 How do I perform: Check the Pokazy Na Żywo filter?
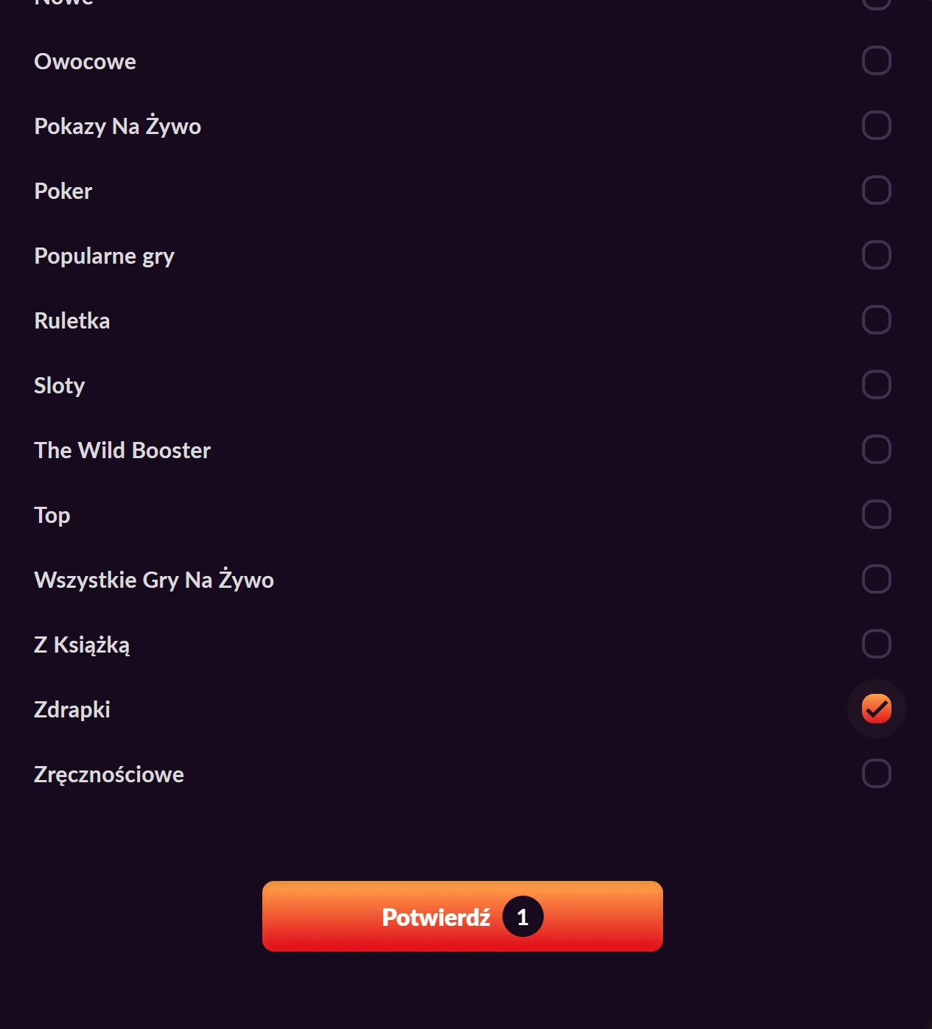pyautogui.click(x=876, y=126)
